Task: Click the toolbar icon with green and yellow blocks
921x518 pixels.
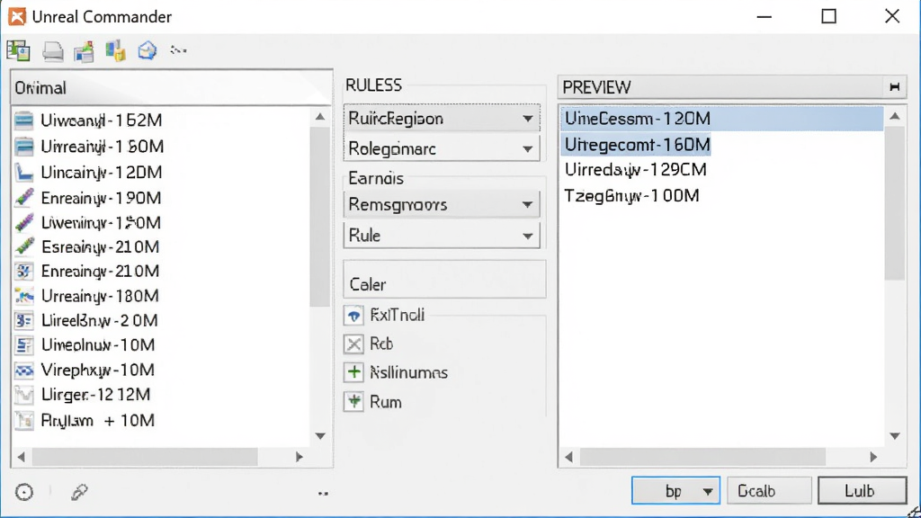Action: [x=116, y=51]
